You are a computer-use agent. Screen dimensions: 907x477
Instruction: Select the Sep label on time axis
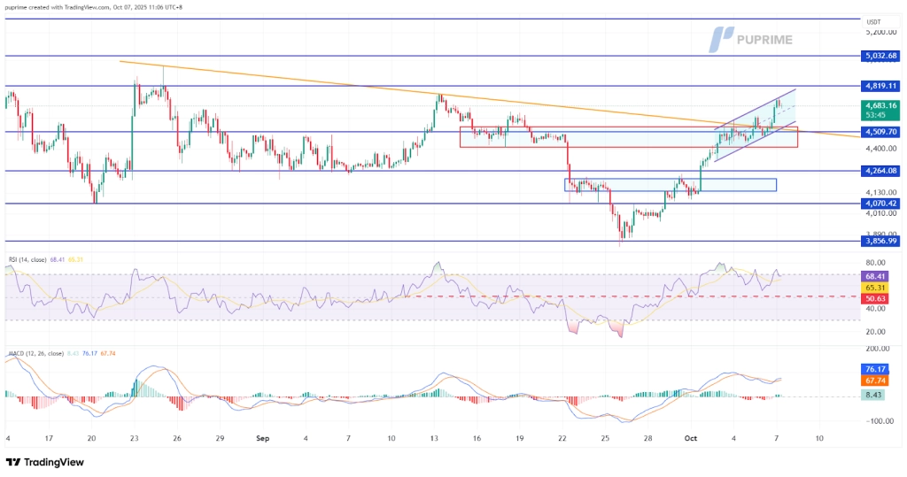coord(262,438)
